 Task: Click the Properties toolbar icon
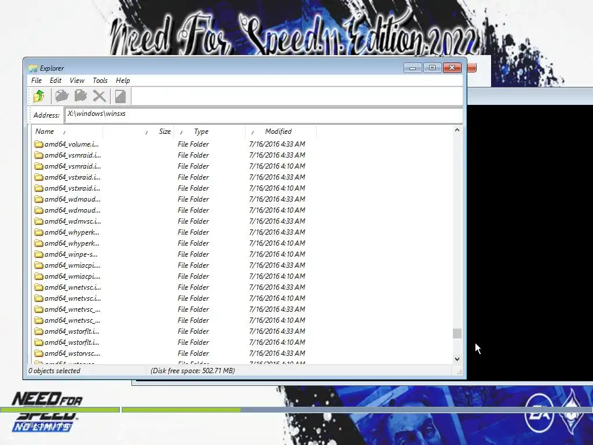[120, 96]
